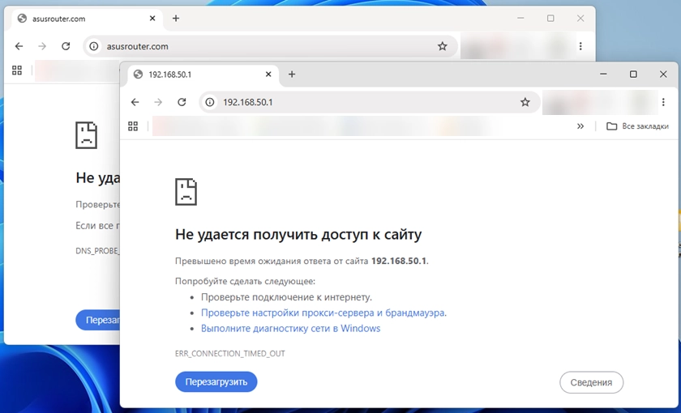Click forward arrow in the 192.168.50.1 window
This screenshot has width=681, height=413.
click(158, 102)
